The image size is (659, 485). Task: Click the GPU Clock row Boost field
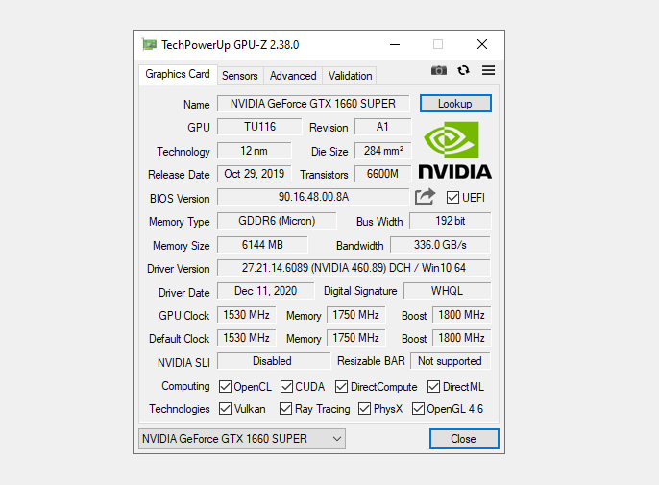(x=461, y=315)
